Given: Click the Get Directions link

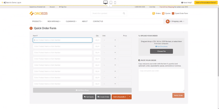Looking at the screenshot, I should coord(162,46).
